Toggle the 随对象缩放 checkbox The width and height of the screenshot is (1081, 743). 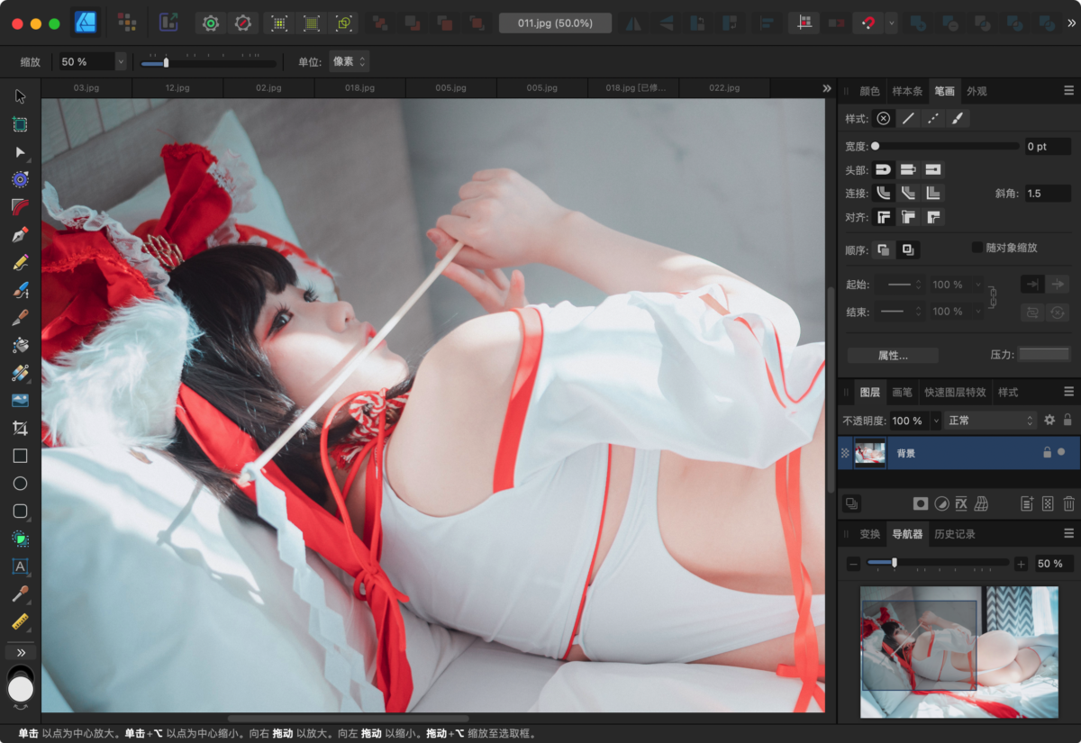click(977, 247)
